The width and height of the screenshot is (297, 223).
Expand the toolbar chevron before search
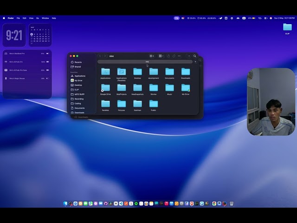coord(189,56)
